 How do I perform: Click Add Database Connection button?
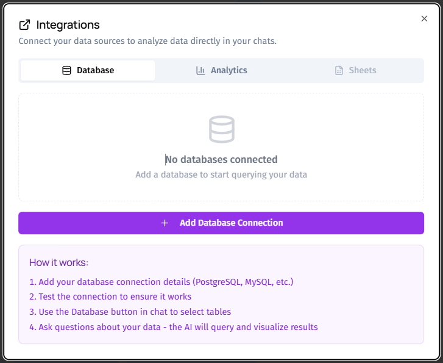click(x=221, y=223)
